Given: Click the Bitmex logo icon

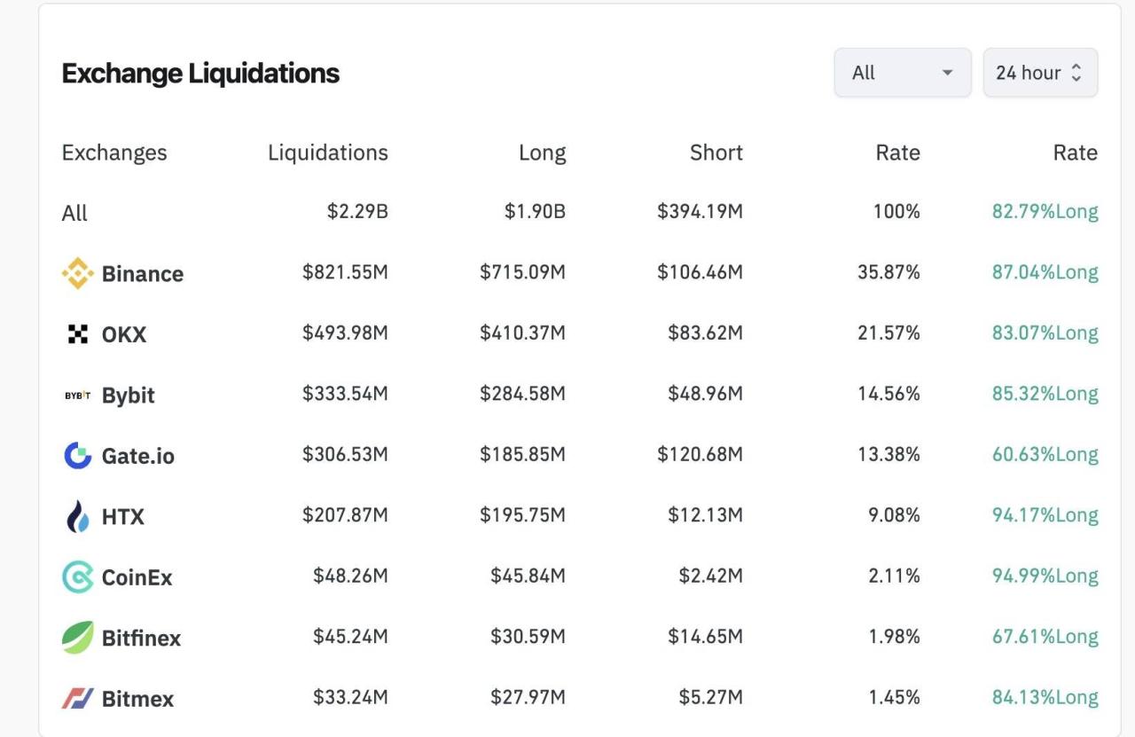Looking at the screenshot, I should click(77, 699).
